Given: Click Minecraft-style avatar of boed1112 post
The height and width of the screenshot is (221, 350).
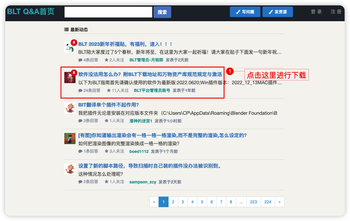Looking at the screenshot, I should point(70,139).
